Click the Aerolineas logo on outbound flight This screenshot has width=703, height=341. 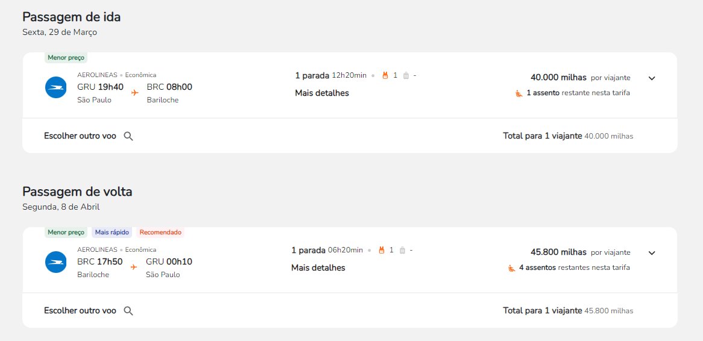click(x=56, y=87)
